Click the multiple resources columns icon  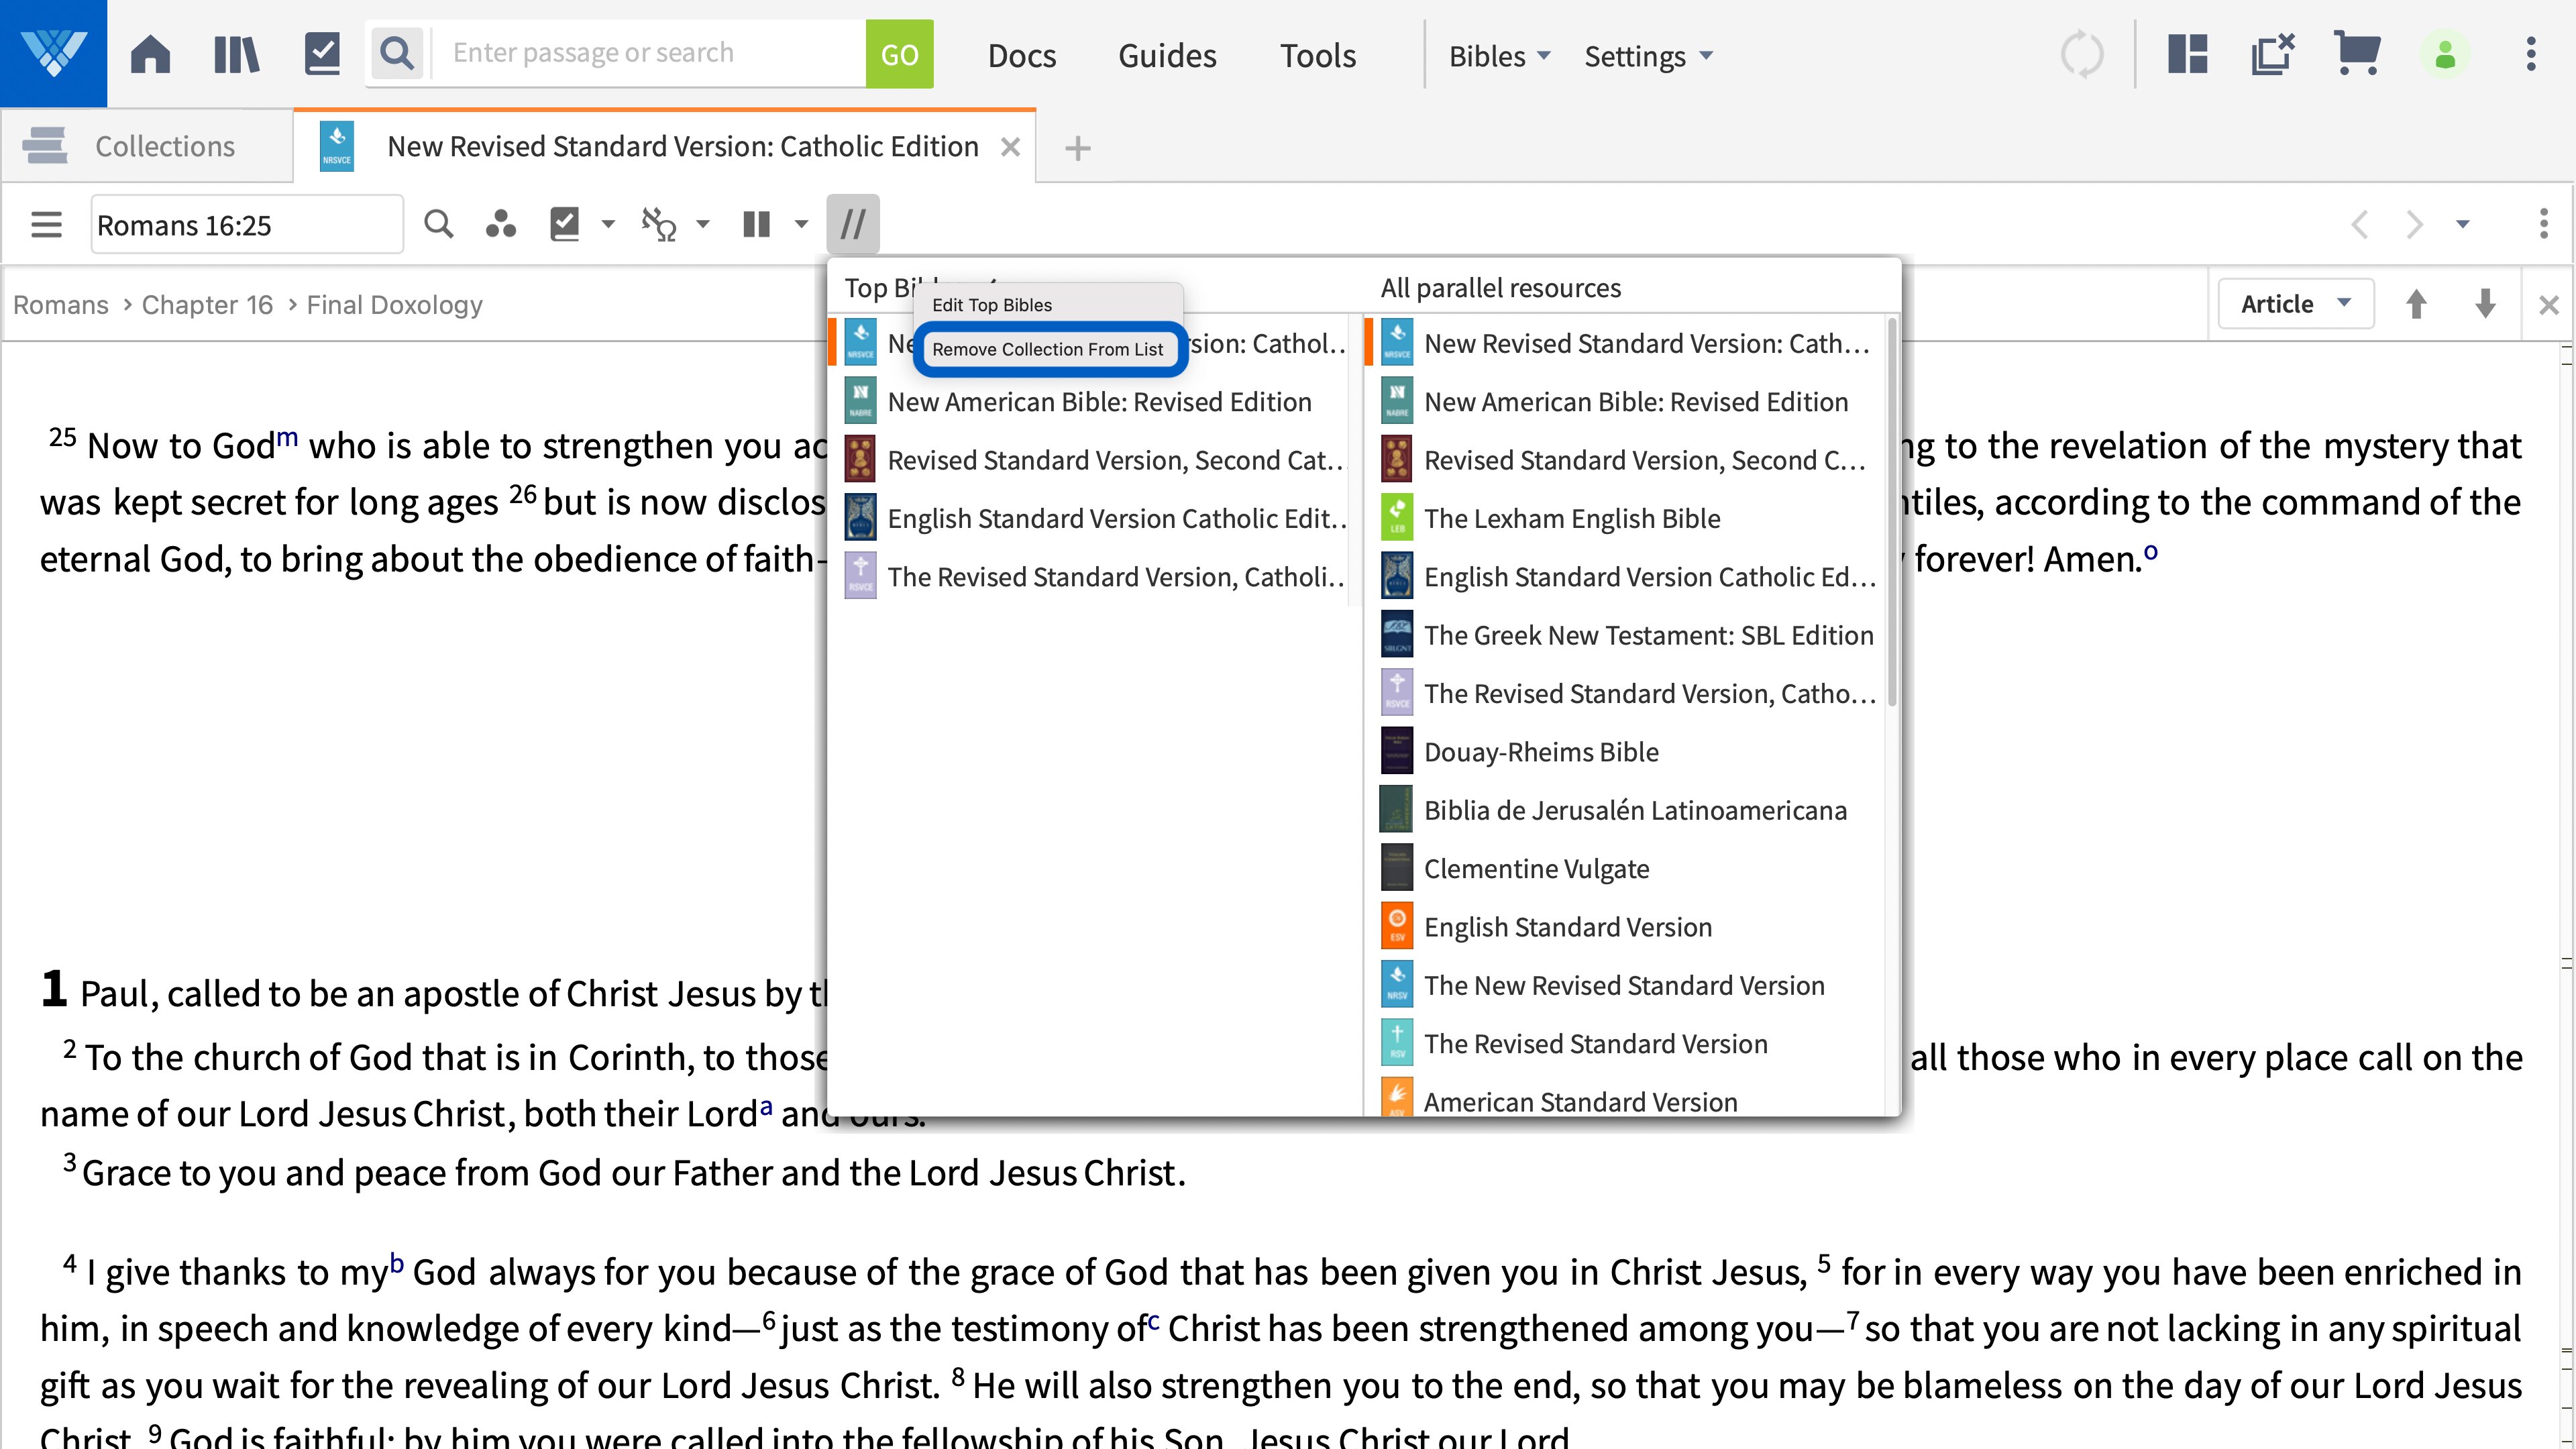[757, 224]
